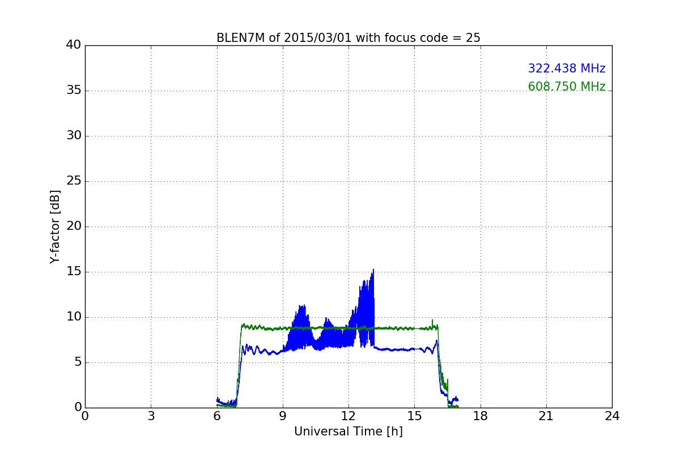Click x-axis tick label '18'

coord(481,416)
